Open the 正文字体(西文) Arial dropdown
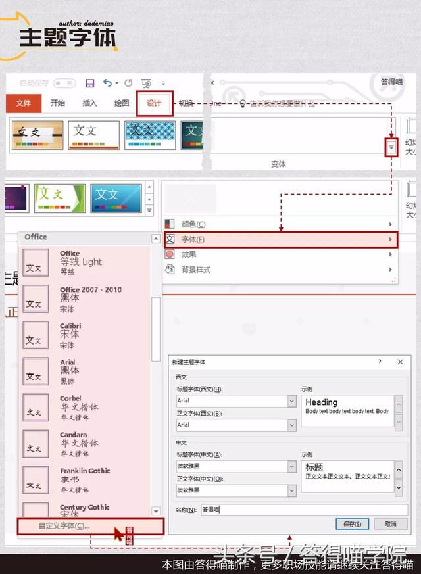The image size is (421, 574). [292, 425]
